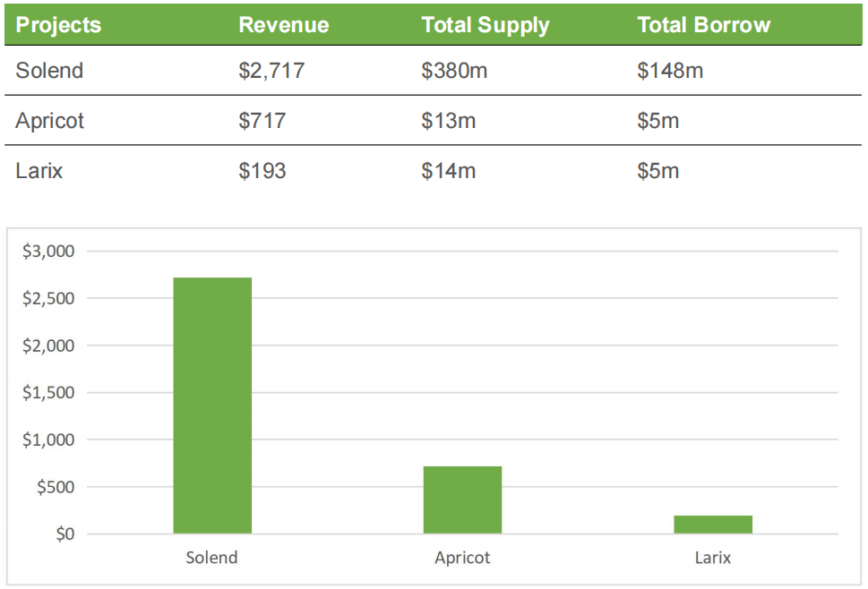This screenshot has width=868, height=589.
Task: Click the Solend table row name
Action: pyautogui.click(x=49, y=70)
